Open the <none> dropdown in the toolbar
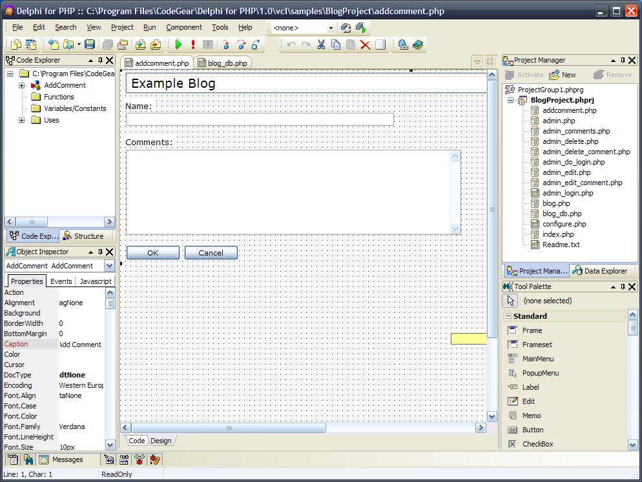 pos(331,28)
